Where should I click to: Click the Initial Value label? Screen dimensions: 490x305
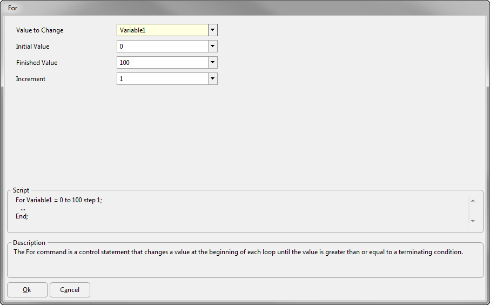point(32,47)
